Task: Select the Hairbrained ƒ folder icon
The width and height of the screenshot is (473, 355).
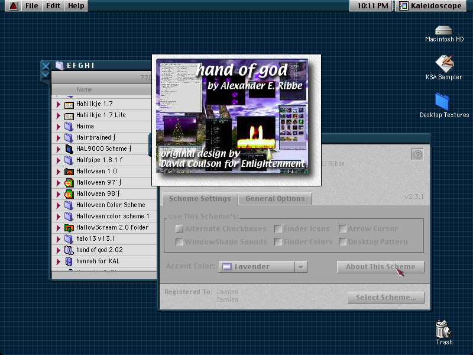Action: tap(69, 138)
